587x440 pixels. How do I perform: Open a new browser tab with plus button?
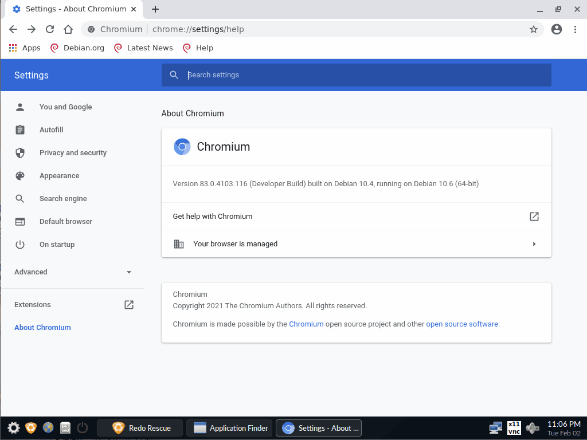(x=155, y=9)
